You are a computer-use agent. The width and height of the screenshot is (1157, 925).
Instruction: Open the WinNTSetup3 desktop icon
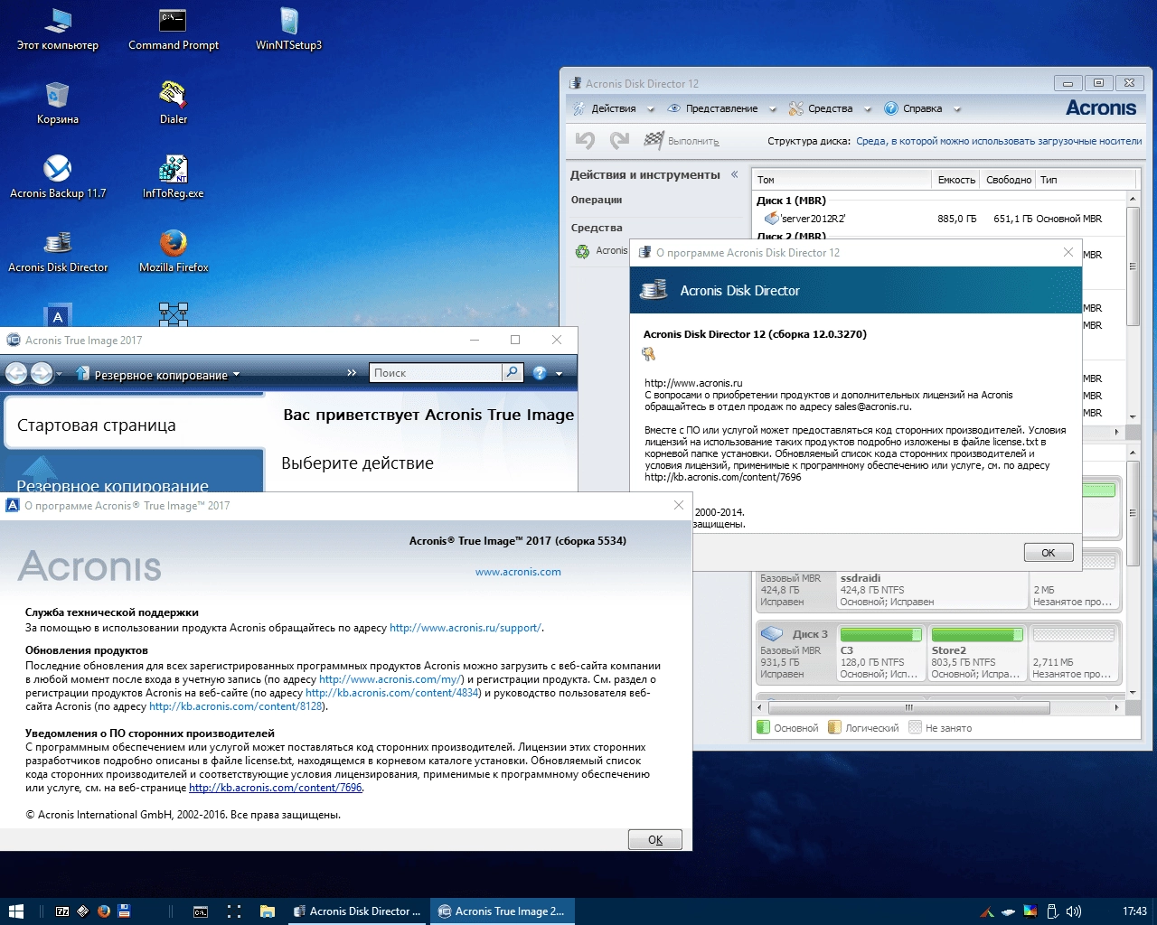click(x=289, y=29)
